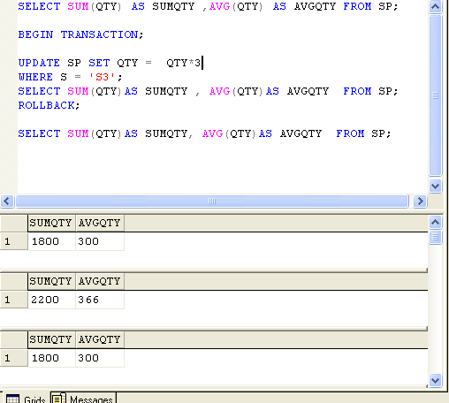Click QTY*3 expression in UPDATE line
This screenshot has width=449, height=403.
[183, 63]
